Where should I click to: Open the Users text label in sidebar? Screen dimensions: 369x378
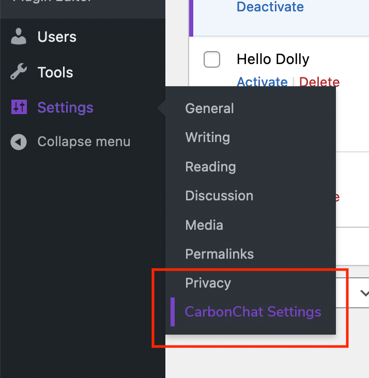pos(57,37)
